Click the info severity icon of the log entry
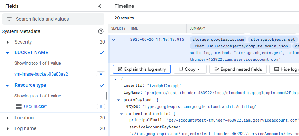This screenshot has height=136, width=299. 122,39
